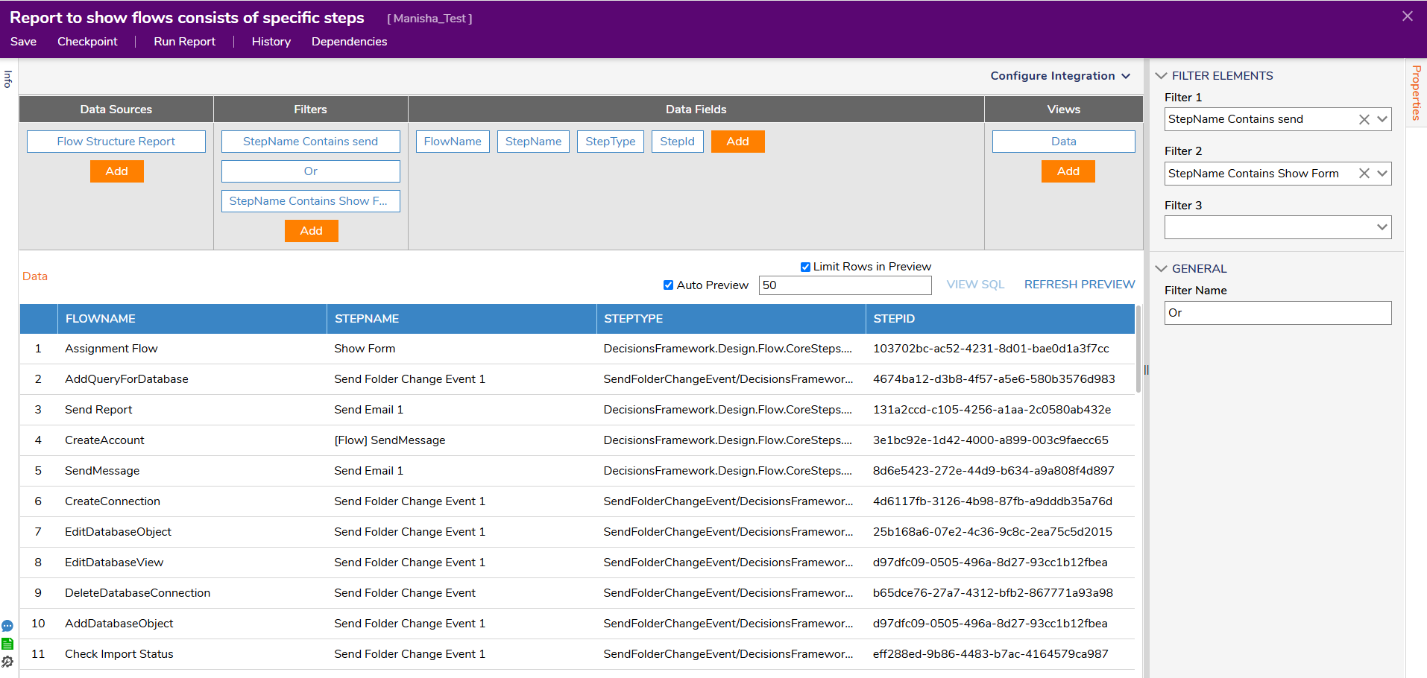This screenshot has width=1427, height=678.
Task: Open the Properties side tab
Action: (x=1417, y=93)
